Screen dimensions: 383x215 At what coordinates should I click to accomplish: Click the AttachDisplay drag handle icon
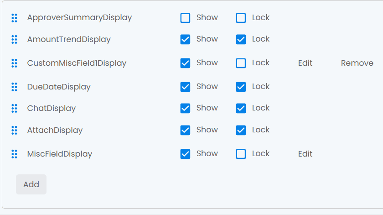(x=15, y=130)
